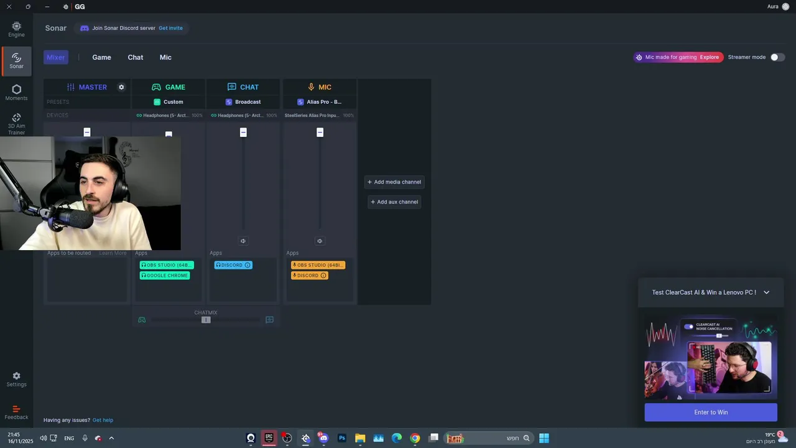Open the Feedback sidebar item
This screenshot has width=796, height=448.
pyautogui.click(x=16, y=412)
